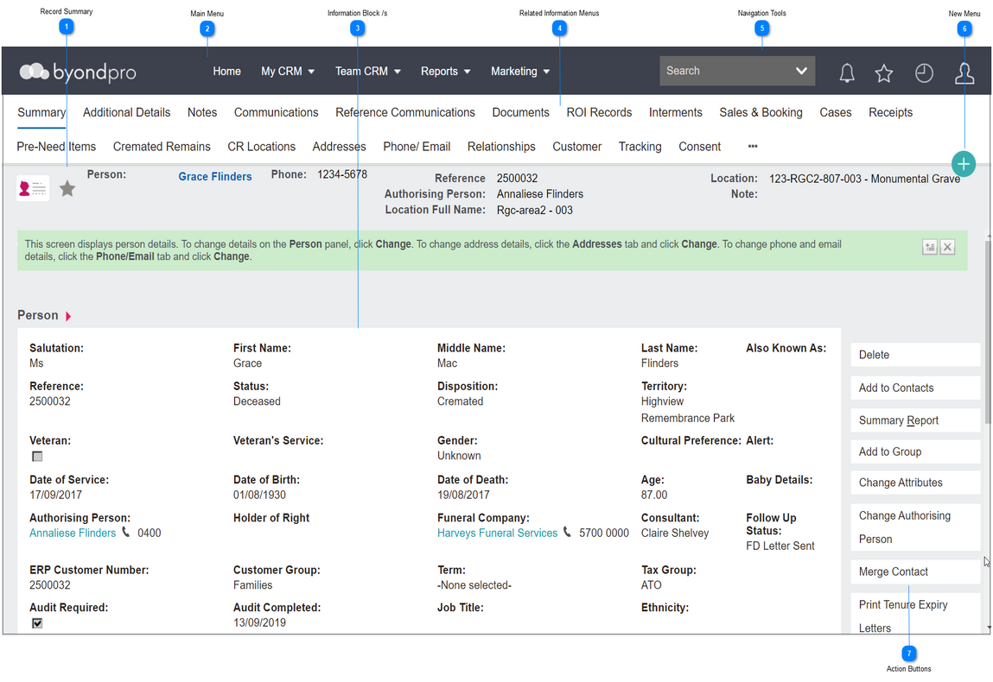Screen dimensions: 993x682
Task: Click the scrollbar down arrow
Action: tap(989, 627)
